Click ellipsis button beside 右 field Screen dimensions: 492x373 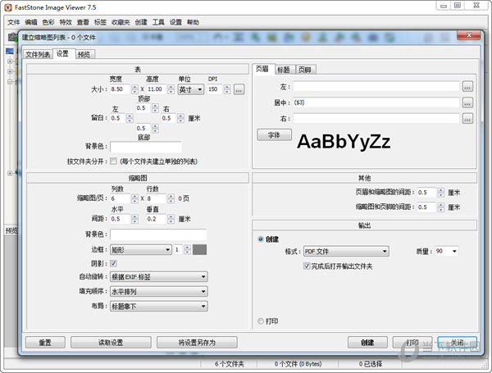click(x=467, y=119)
